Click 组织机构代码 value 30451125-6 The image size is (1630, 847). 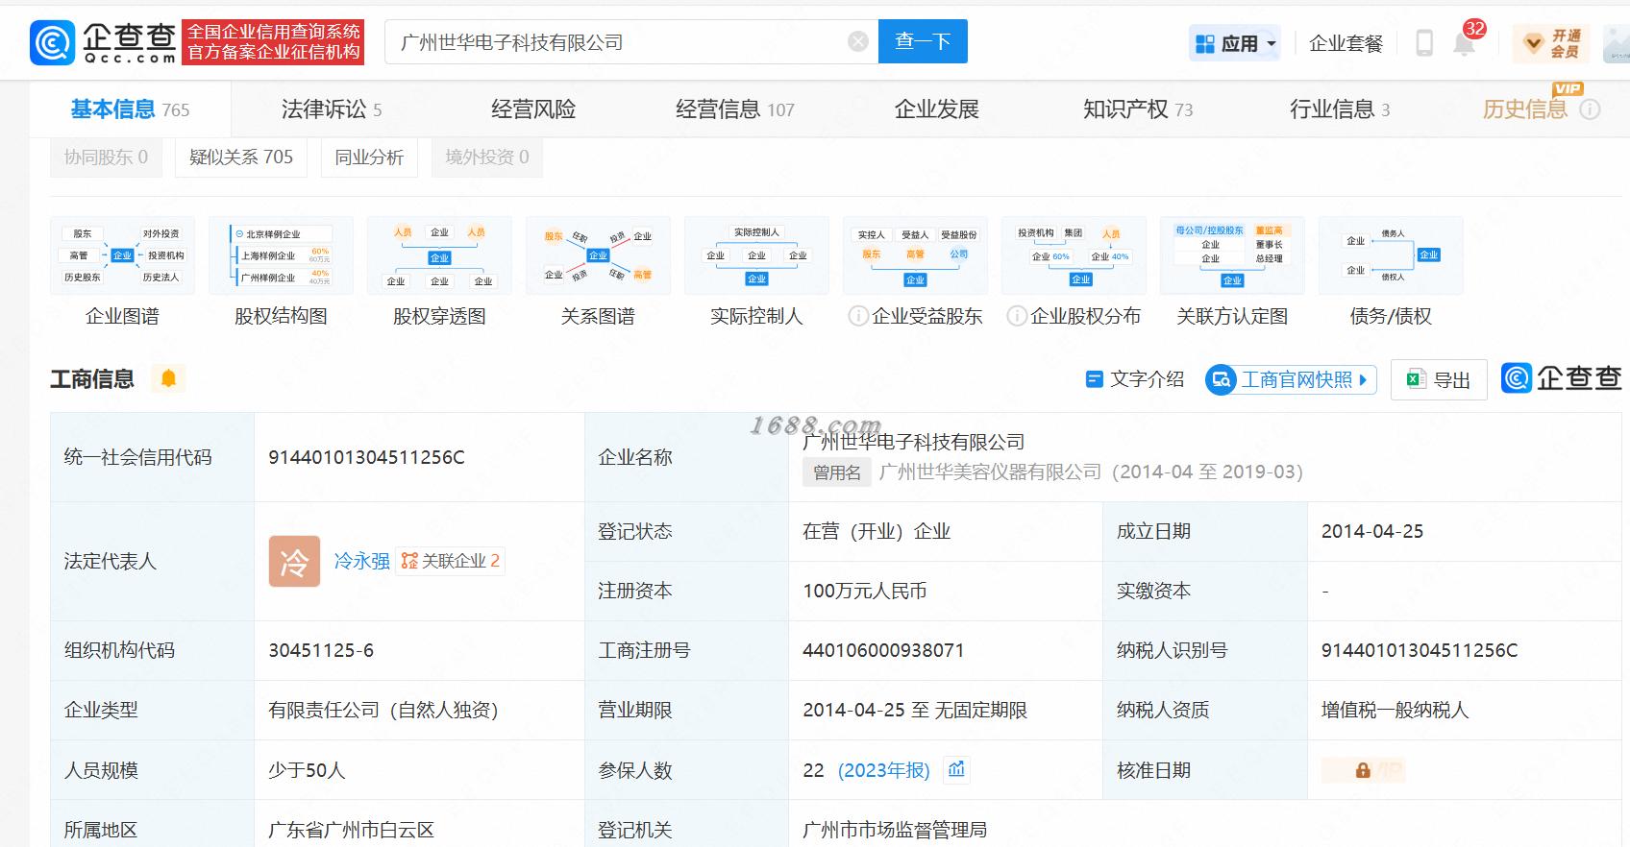pyautogui.click(x=321, y=650)
